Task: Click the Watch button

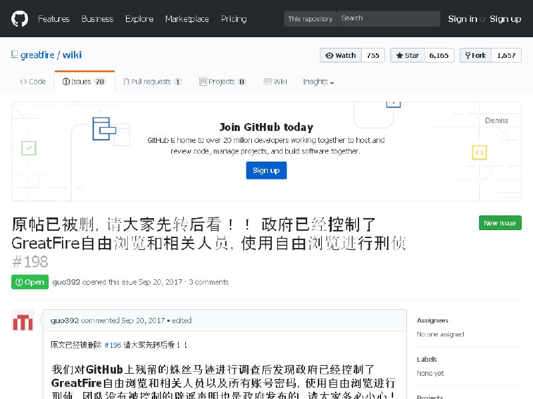Action: 340,55
